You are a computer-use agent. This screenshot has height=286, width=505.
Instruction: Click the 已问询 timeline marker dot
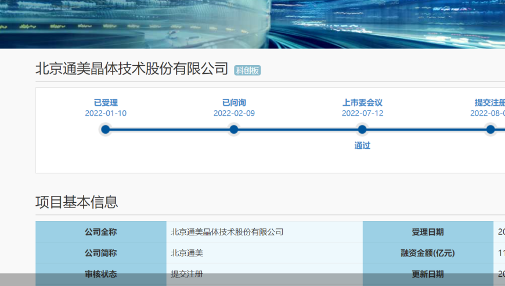[x=234, y=130]
